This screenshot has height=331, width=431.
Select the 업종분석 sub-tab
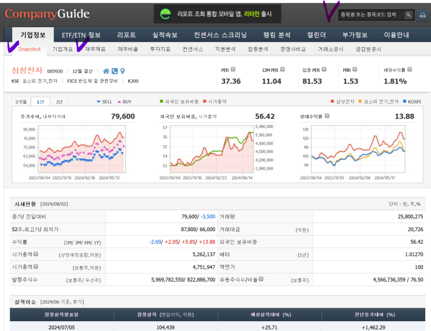coord(258,49)
